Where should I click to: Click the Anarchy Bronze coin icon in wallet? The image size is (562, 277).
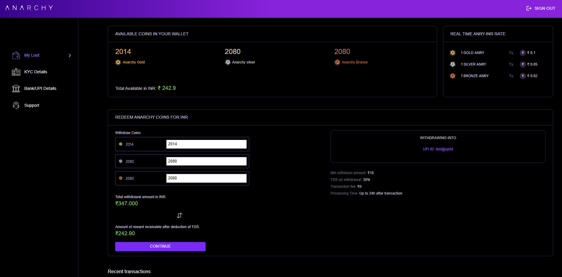click(x=337, y=62)
